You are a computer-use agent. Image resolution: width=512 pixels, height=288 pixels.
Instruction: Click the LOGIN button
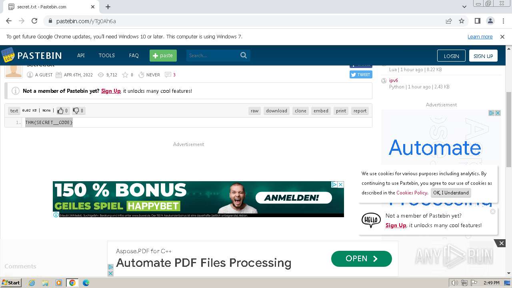point(451,56)
